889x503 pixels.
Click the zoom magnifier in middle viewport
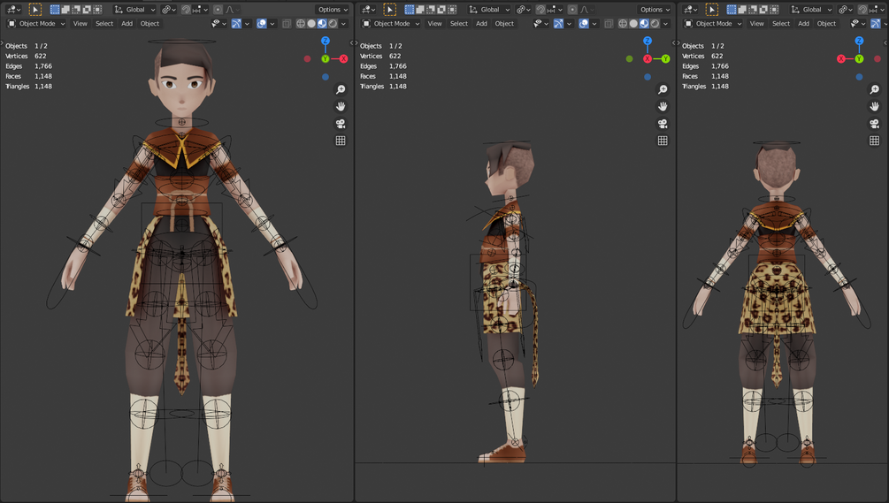[x=663, y=89]
